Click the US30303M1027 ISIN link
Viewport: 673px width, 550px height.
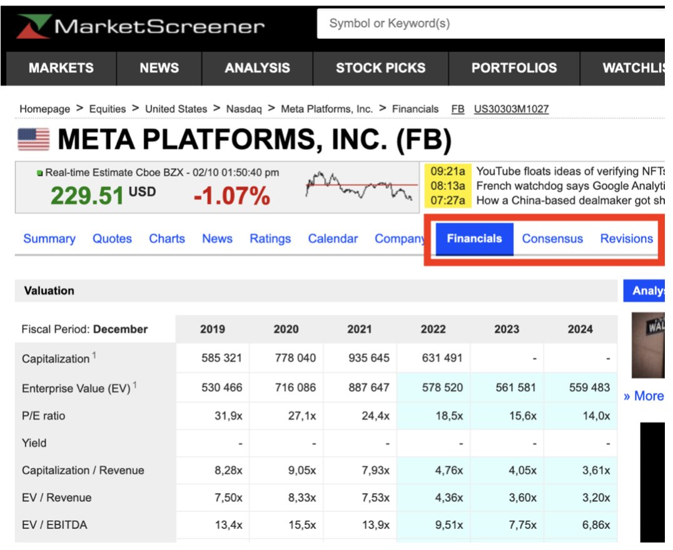(x=511, y=109)
